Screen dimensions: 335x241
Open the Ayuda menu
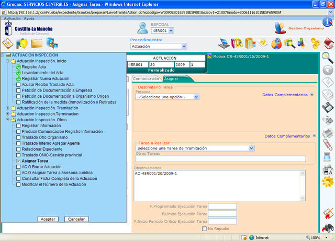29,18
